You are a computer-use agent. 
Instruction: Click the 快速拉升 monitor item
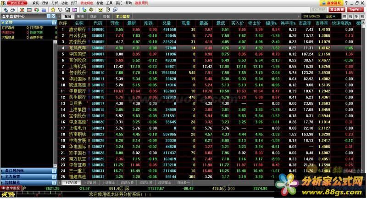[x=8, y=33]
